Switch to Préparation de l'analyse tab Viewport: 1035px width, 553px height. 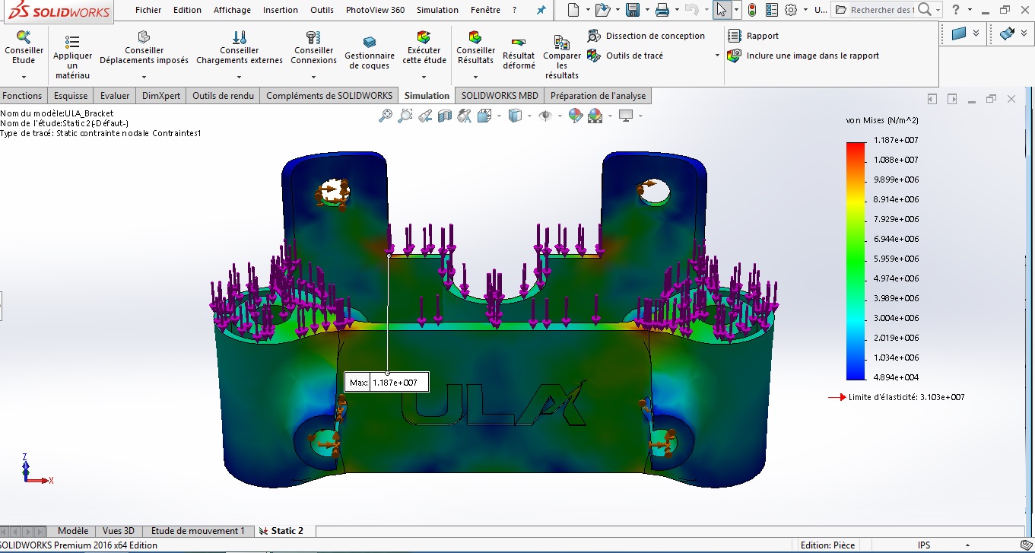pos(598,95)
